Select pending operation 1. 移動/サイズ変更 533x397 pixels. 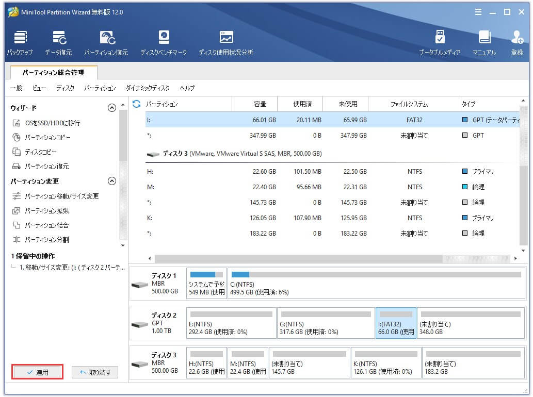71,268
